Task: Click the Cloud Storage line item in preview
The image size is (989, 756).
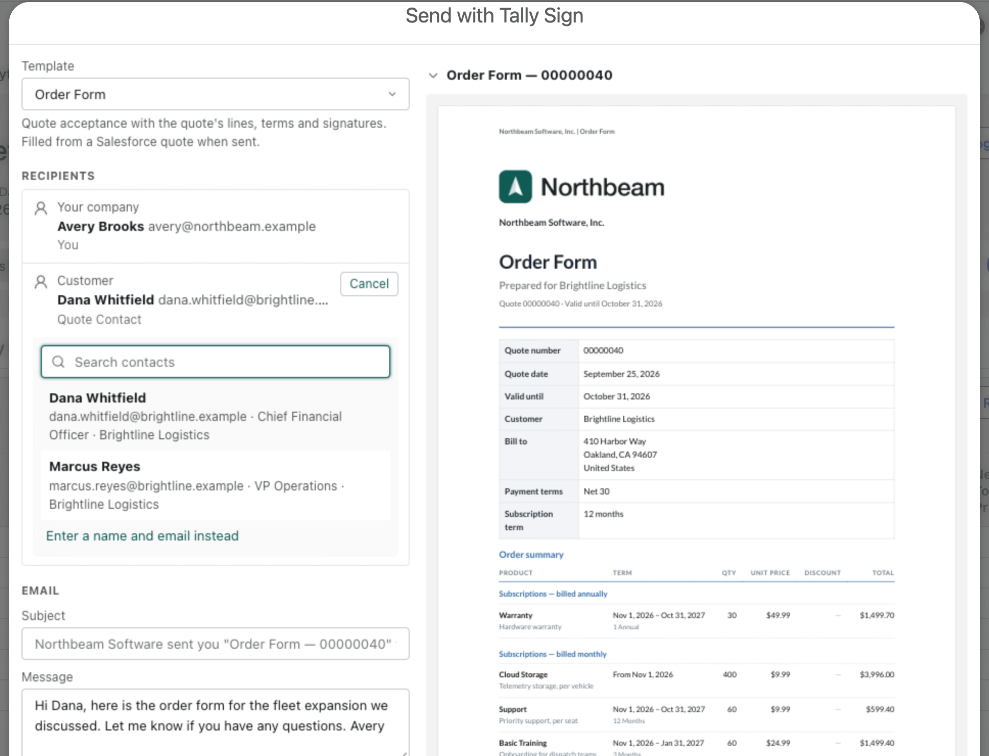Action: tap(696, 679)
